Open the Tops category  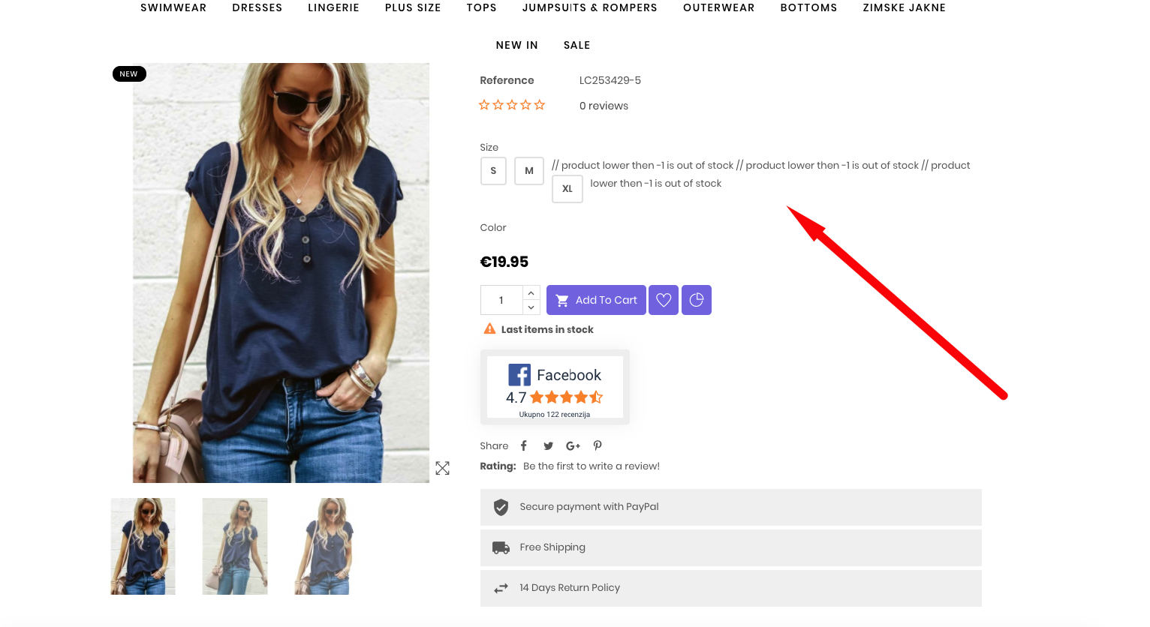coord(481,7)
